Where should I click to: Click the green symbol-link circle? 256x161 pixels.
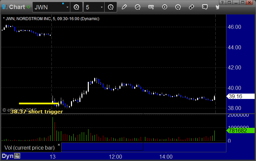28,7
